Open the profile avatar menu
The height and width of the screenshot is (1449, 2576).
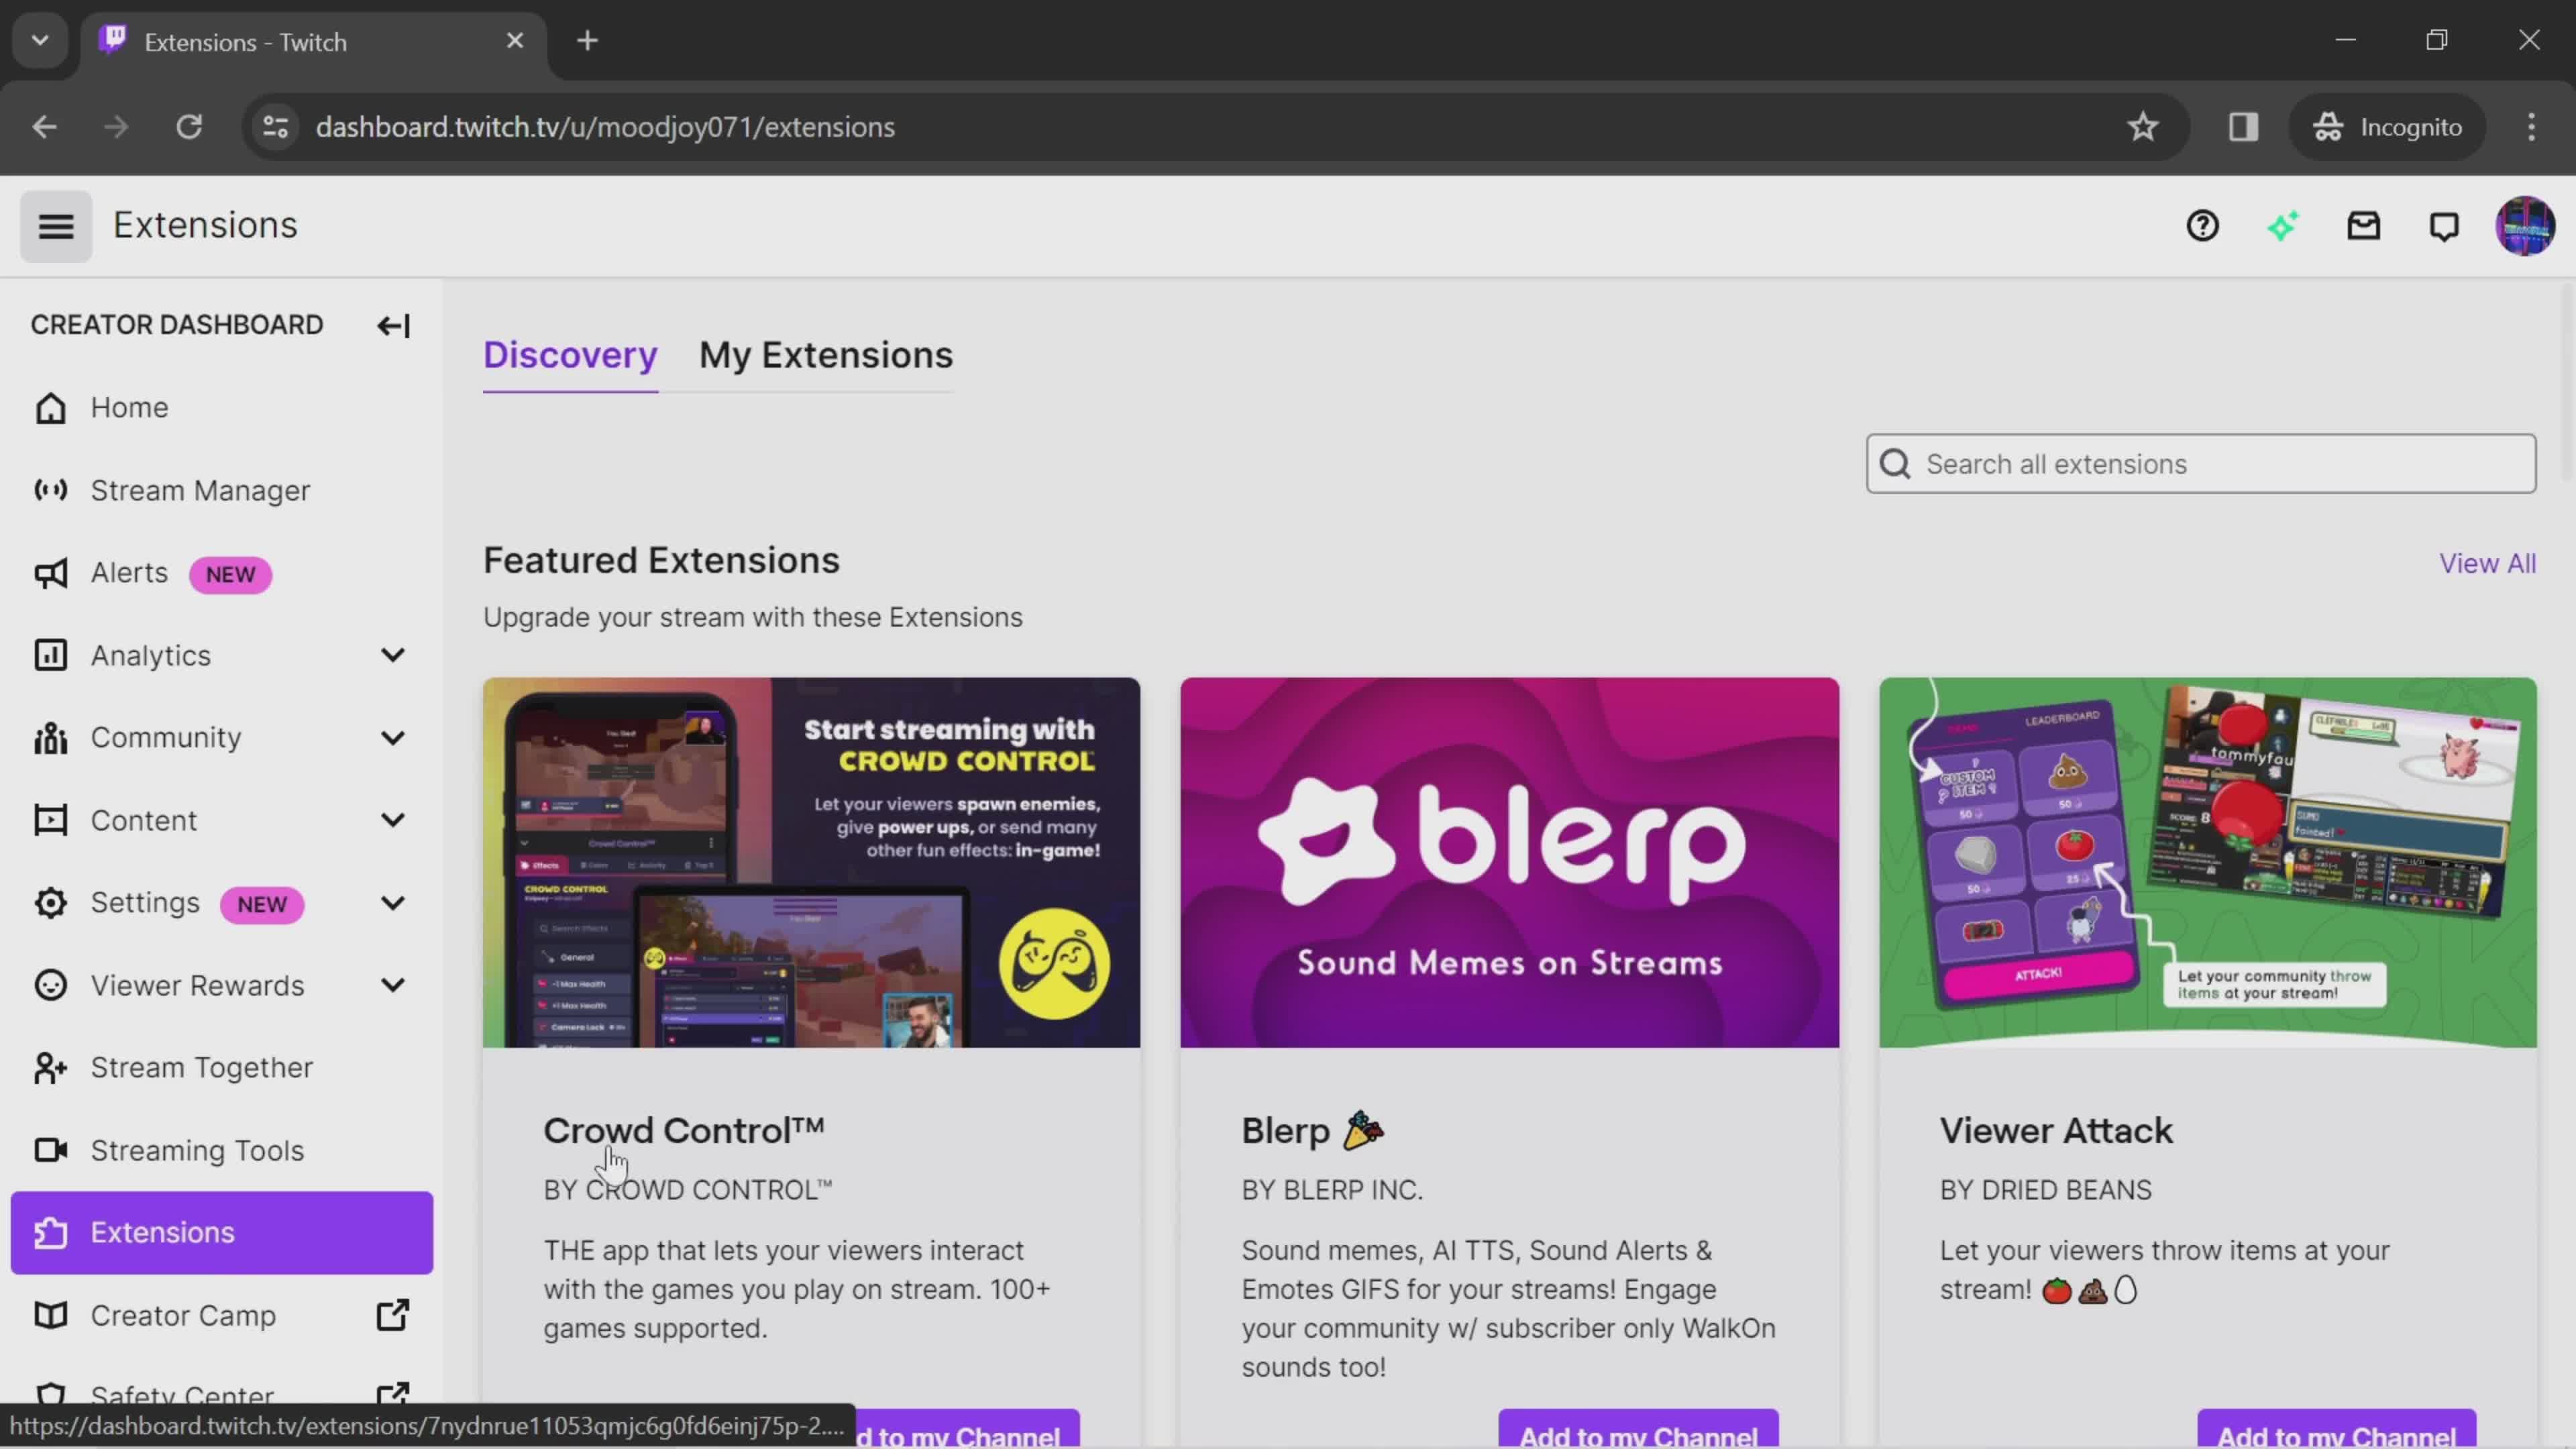click(2525, 226)
